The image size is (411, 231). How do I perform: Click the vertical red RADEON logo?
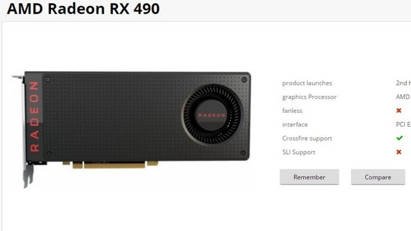(34, 116)
